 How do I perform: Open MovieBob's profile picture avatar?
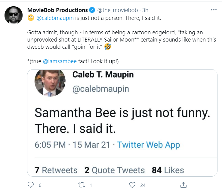(x=14, y=15)
